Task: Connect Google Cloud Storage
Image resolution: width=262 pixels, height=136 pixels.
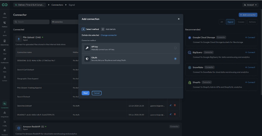Action: pyautogui.click(x=250, y=38)
